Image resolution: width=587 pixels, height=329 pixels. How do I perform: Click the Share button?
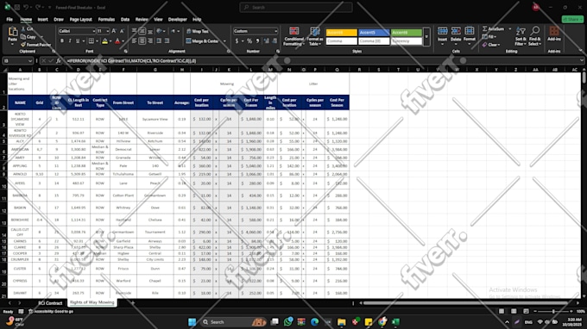[572, 19]
